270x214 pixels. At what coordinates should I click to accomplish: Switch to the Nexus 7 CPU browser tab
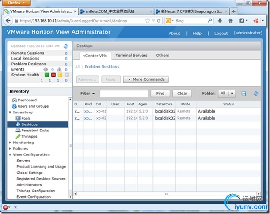pos(191,11)
